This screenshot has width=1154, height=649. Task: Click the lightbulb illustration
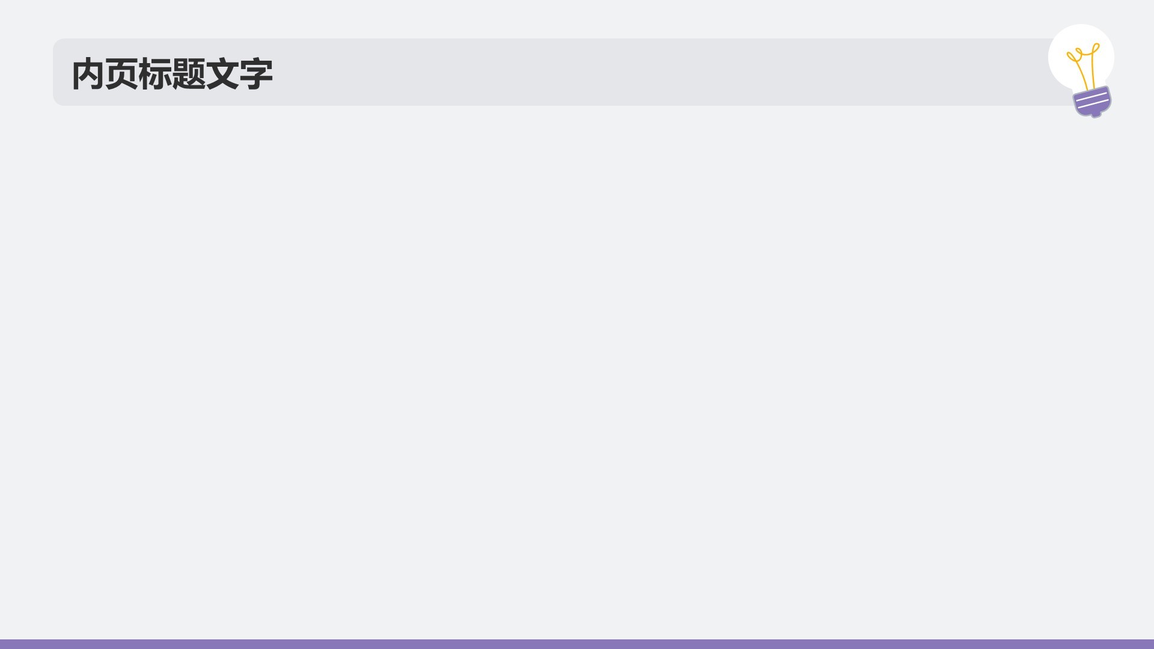(1081, 71)
